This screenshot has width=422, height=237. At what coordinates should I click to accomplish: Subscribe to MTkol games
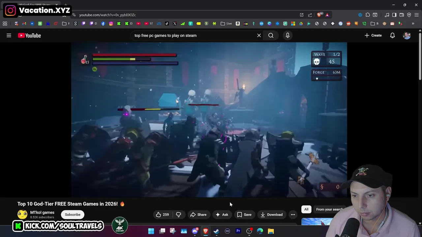pos(73,215)
